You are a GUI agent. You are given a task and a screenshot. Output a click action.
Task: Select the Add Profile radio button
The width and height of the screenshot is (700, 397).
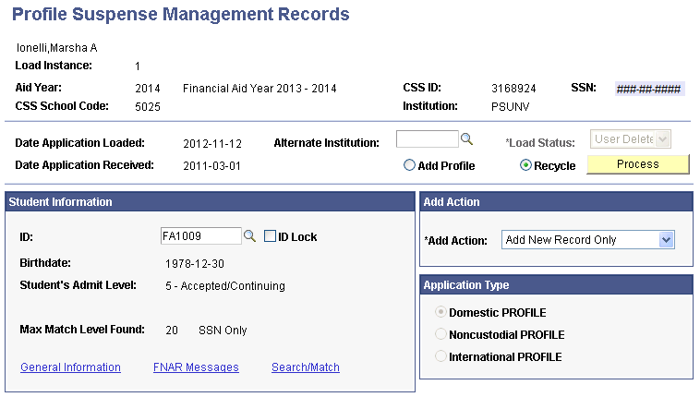click(409, 165)
